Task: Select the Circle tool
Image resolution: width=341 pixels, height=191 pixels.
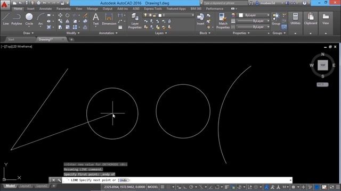Action: [x=29, y=19]
